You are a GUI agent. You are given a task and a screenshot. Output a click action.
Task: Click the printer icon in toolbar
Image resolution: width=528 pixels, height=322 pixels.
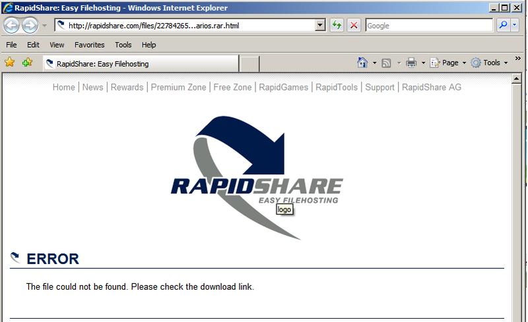411,63
